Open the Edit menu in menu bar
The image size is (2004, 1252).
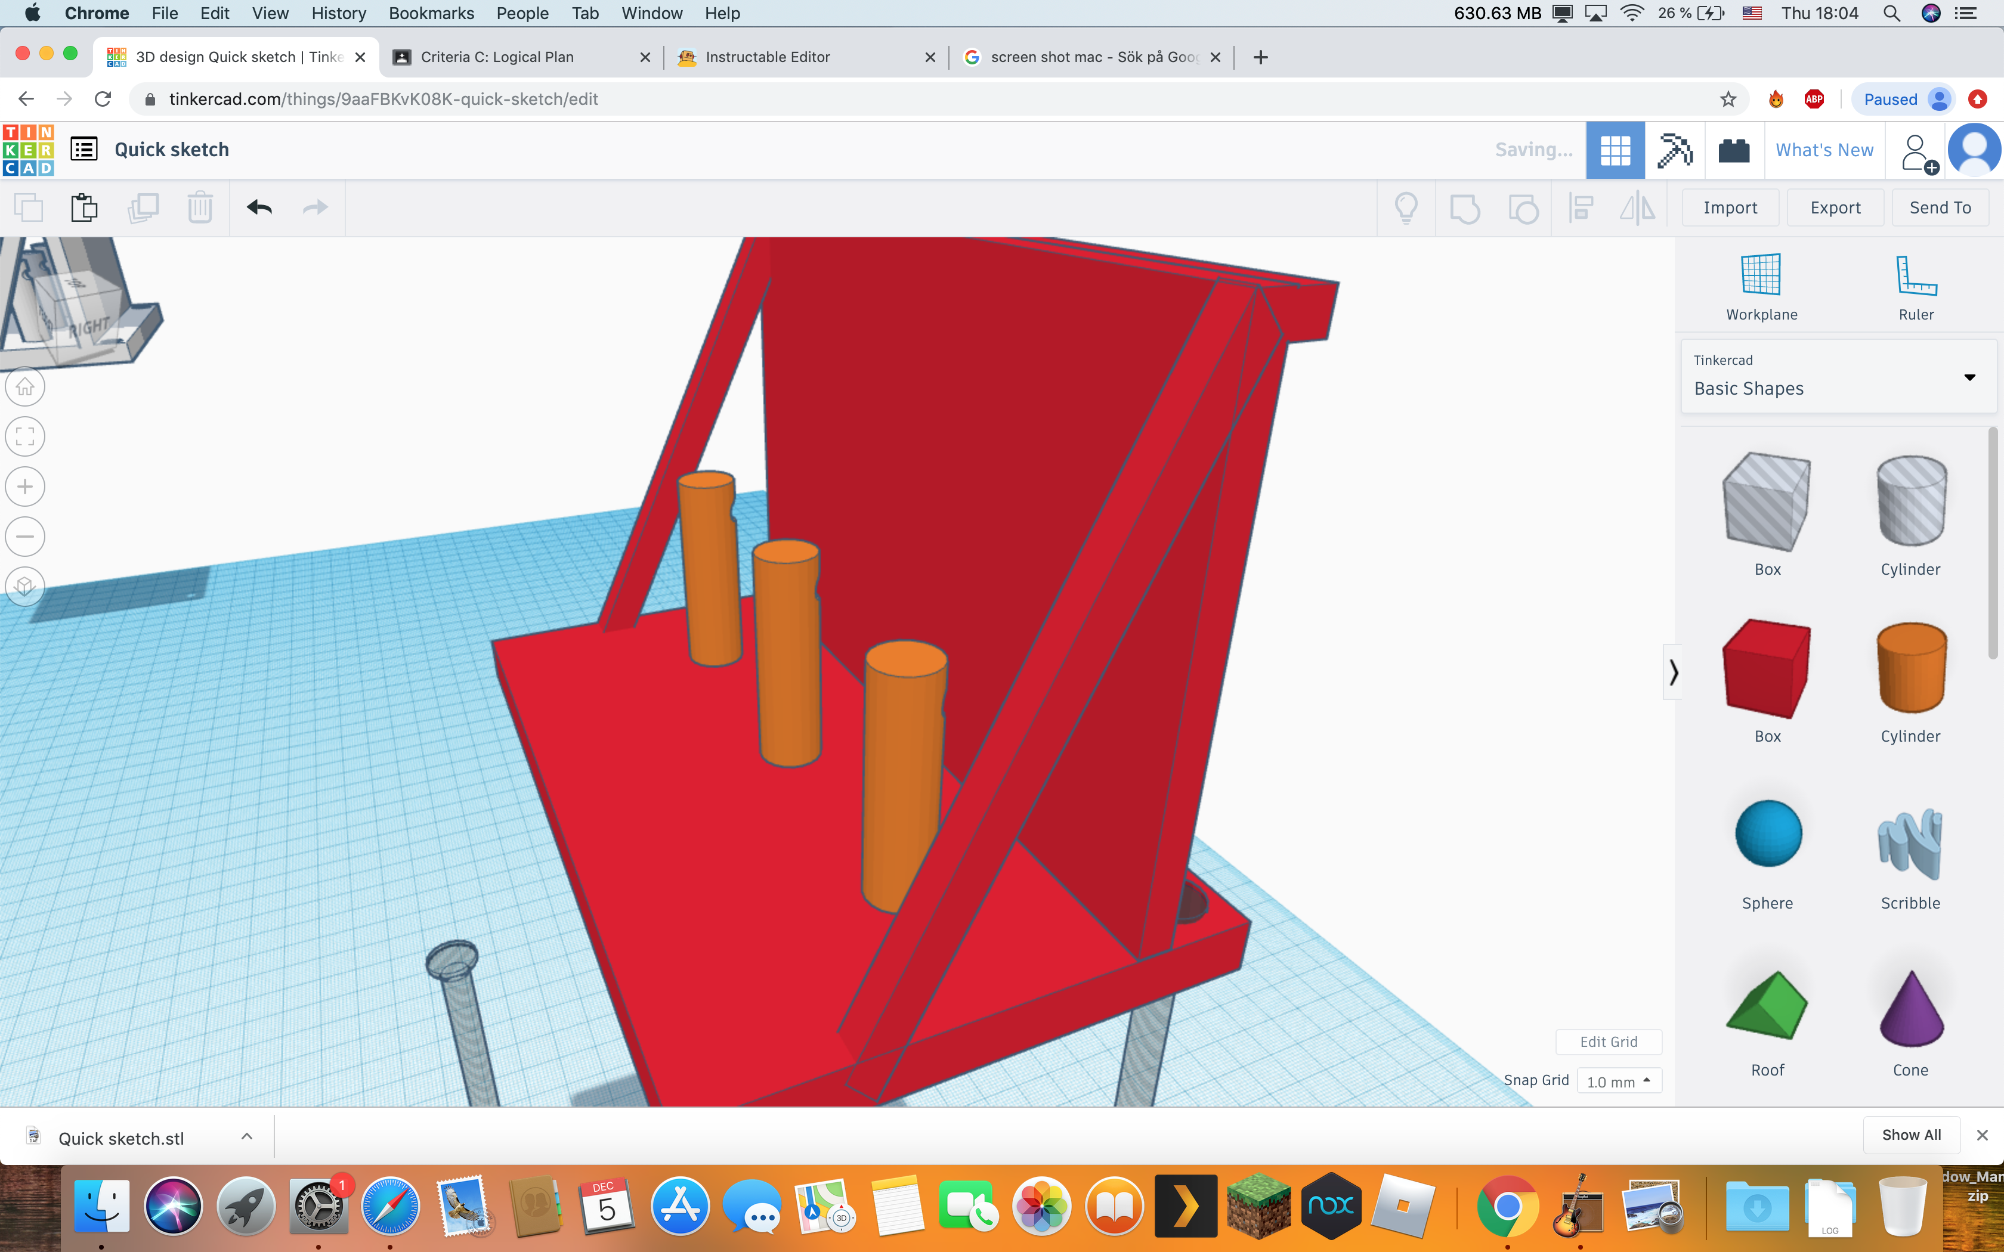(x=212, y=13)
